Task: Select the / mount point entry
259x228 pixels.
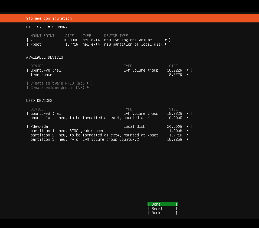Action: click(99, 40)
